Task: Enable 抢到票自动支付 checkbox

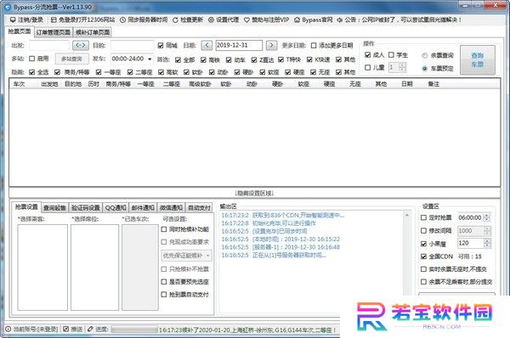Action: click(x=164, y=295)
